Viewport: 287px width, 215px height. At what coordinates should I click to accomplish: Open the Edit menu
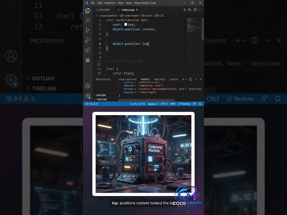point(100,3)
